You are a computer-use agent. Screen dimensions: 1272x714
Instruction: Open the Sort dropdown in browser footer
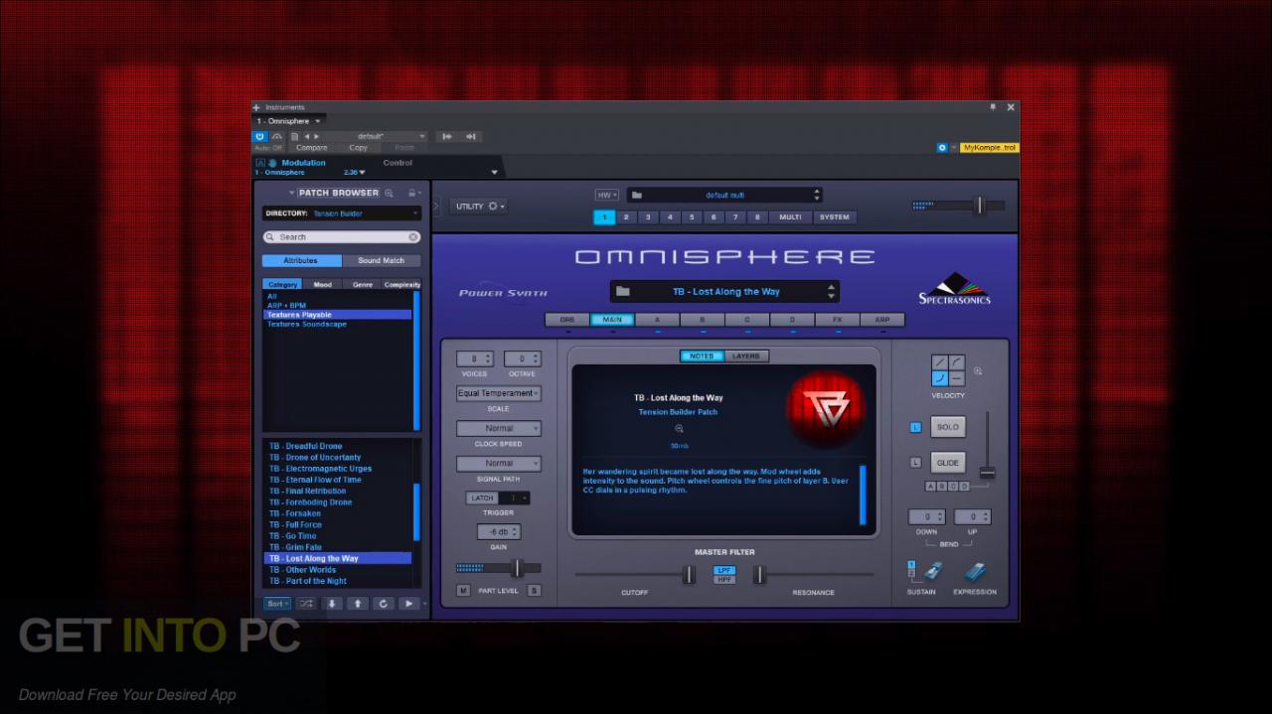[x=277, y=604]
